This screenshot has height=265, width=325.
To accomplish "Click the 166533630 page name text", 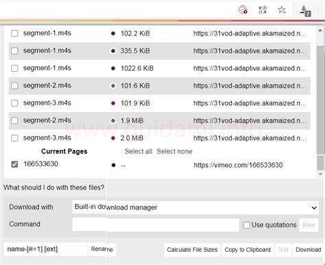I will pos(41,164).
